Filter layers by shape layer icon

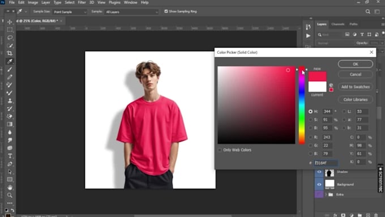(x=369, y=35)
